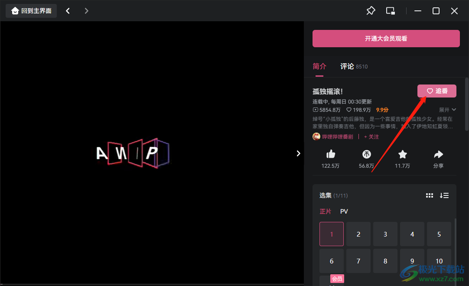
Task: Click the 9.9分 rating
Action: [x=382, y=110]
